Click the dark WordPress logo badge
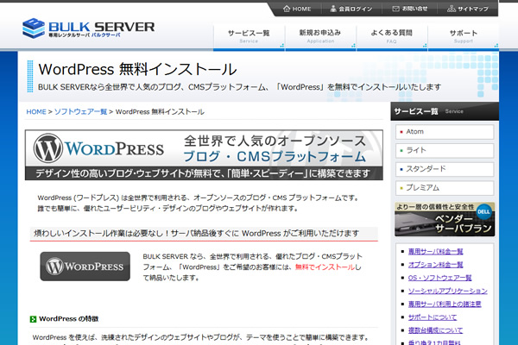 click(85, 267)
